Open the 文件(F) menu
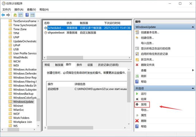196x137 pixels. coord(7,10)
